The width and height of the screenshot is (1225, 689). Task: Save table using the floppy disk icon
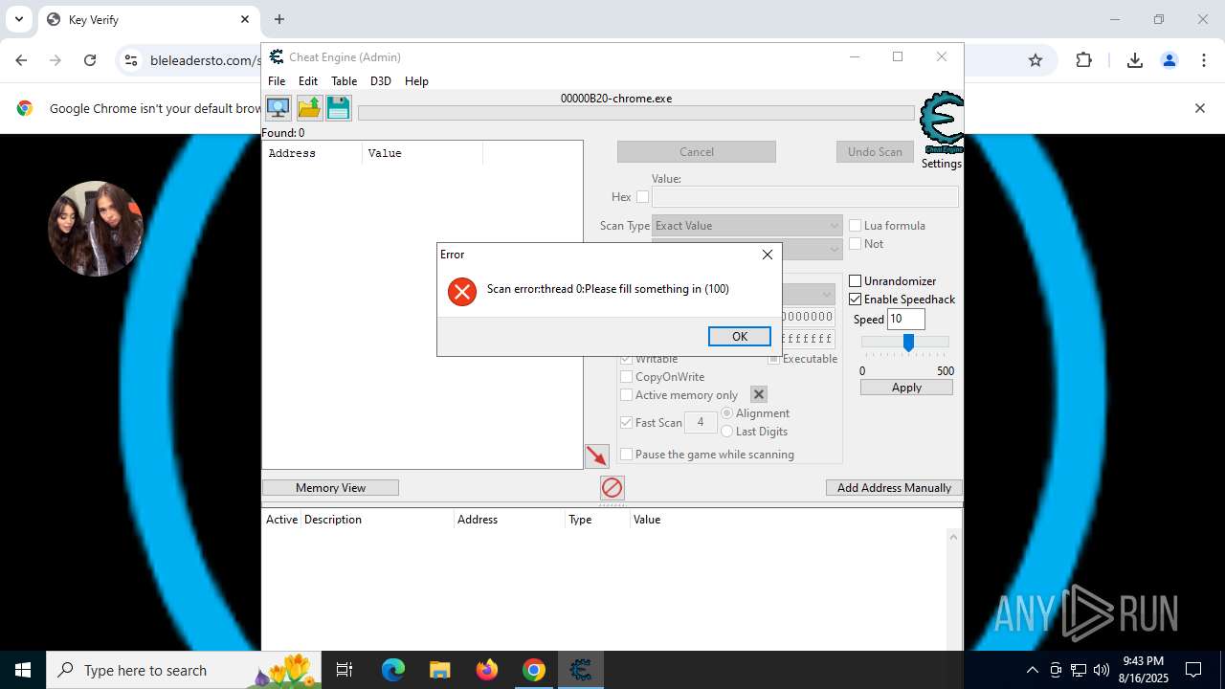pyautogui.click(x=339, y=107)
